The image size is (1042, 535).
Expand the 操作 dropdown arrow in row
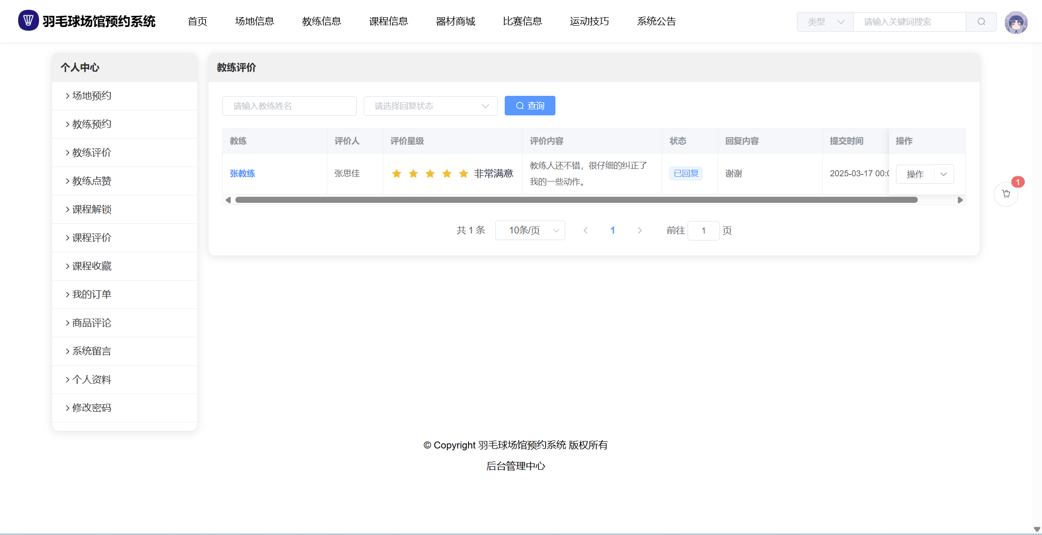click(944, 174)
